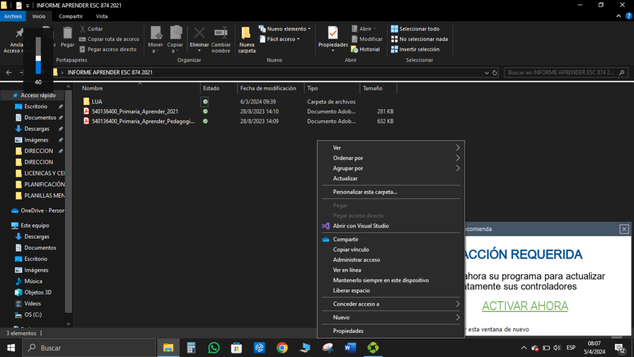Open Calculator from the taskbar
This screenshot has width=634, height=357.
tap(191, 348)
